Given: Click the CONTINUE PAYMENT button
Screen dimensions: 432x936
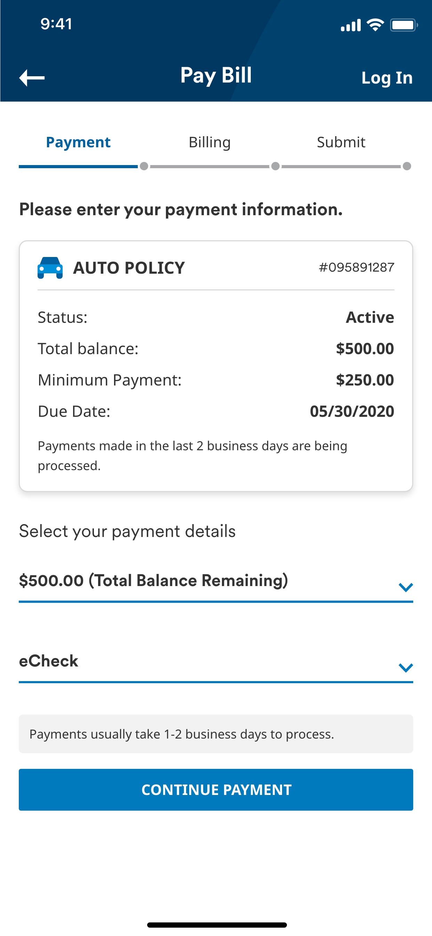Looking at the screenshot, I should click(x=216, y=789).
